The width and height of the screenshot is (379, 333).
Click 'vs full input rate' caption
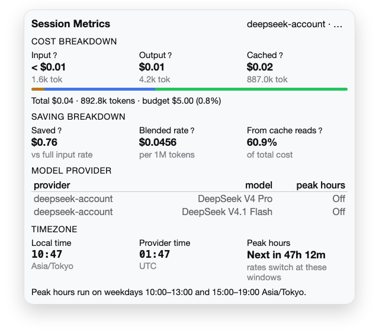(x=62, y=155)
